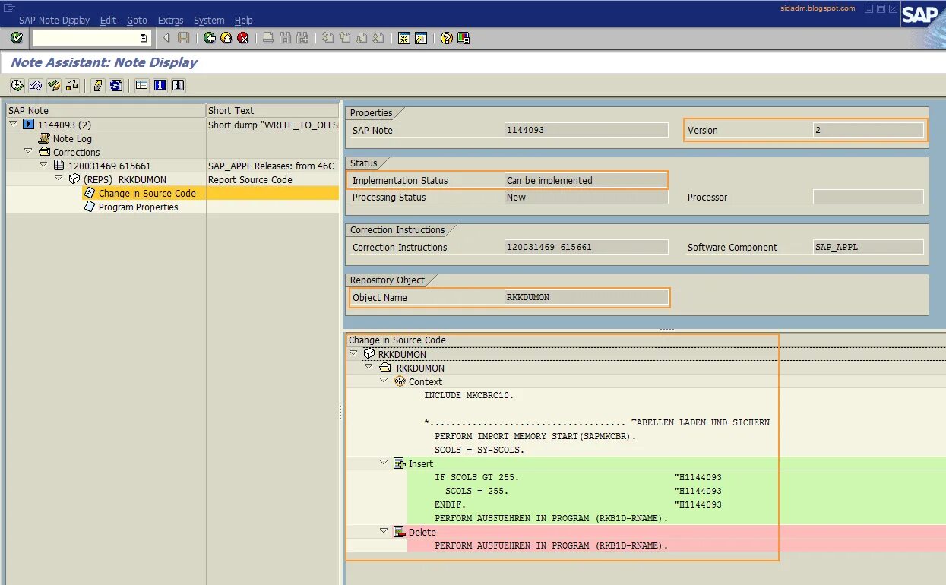Screen dimensions: 946x585
Task: Click the Download Latest Note Version icon
Action: pyautogui.click(x=97, y=86)
